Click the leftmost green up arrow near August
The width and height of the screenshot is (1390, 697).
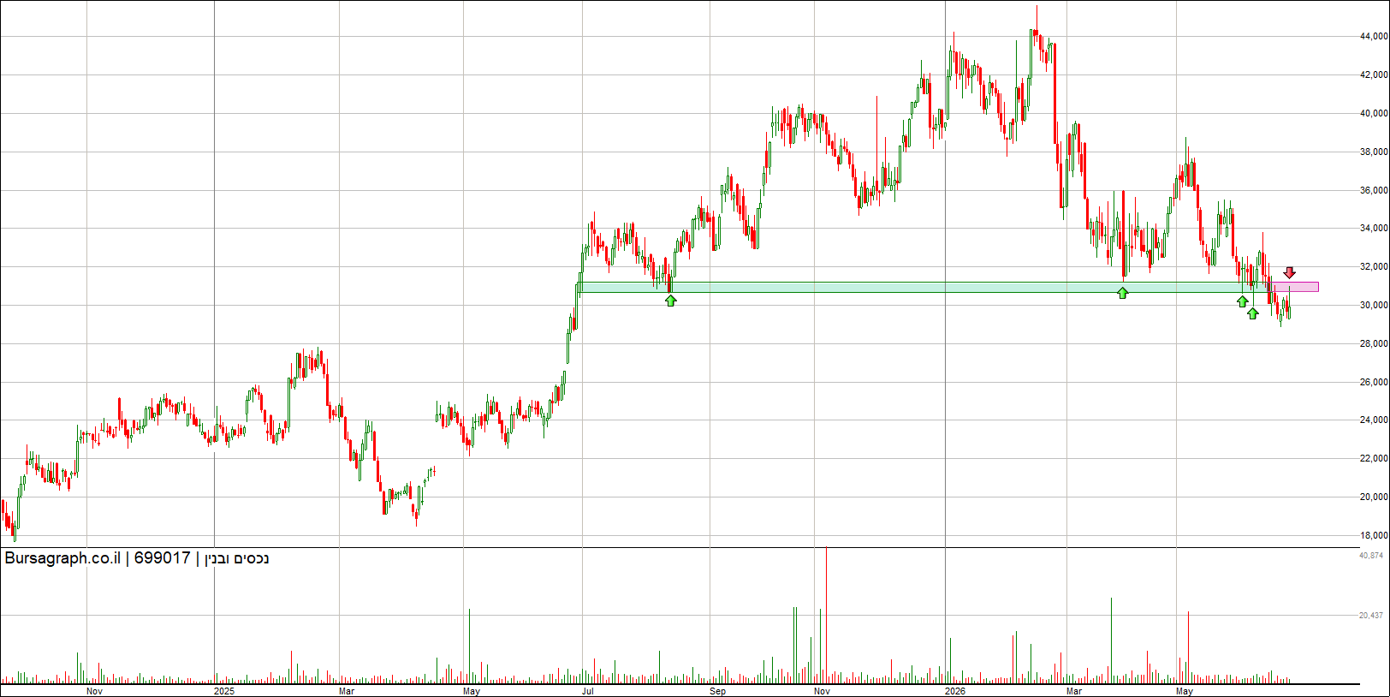(x=670, y=301)
